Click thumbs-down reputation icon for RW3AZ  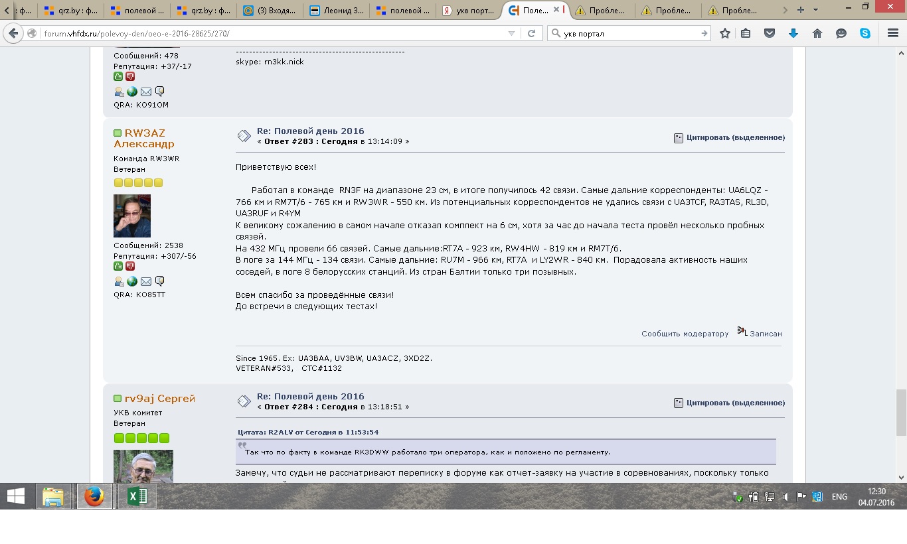pyautogui.click(x=130, y=266)
